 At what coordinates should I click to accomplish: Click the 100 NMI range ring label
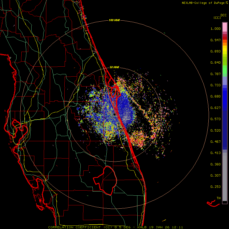point(114,20)
